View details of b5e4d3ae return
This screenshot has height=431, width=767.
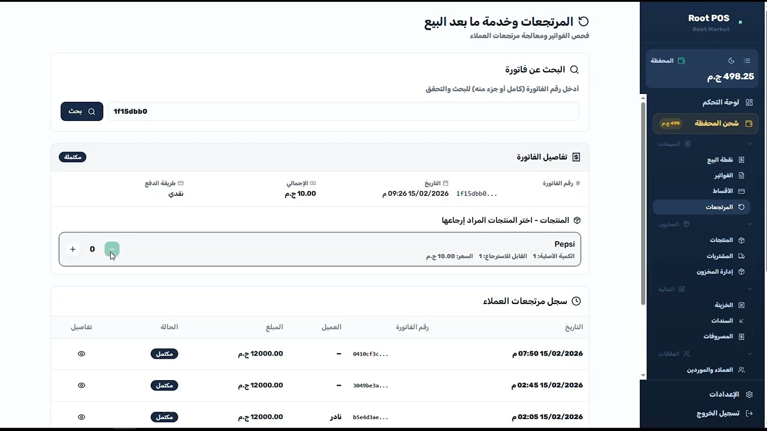click(81, 417)
